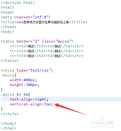This screenshot has width=121, height=131.
Task: Click the closing table tag
Action: coord(10,61)
